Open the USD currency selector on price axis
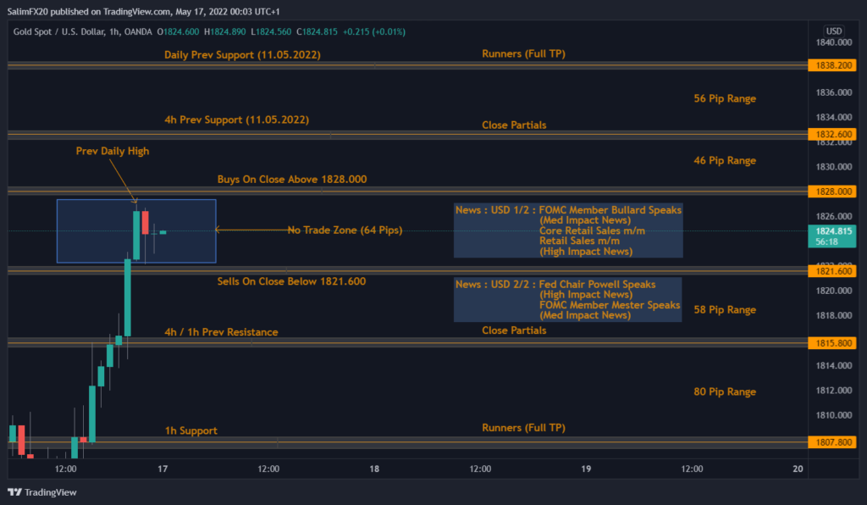This screenshot has height=505, width=867. coord(833,31)
